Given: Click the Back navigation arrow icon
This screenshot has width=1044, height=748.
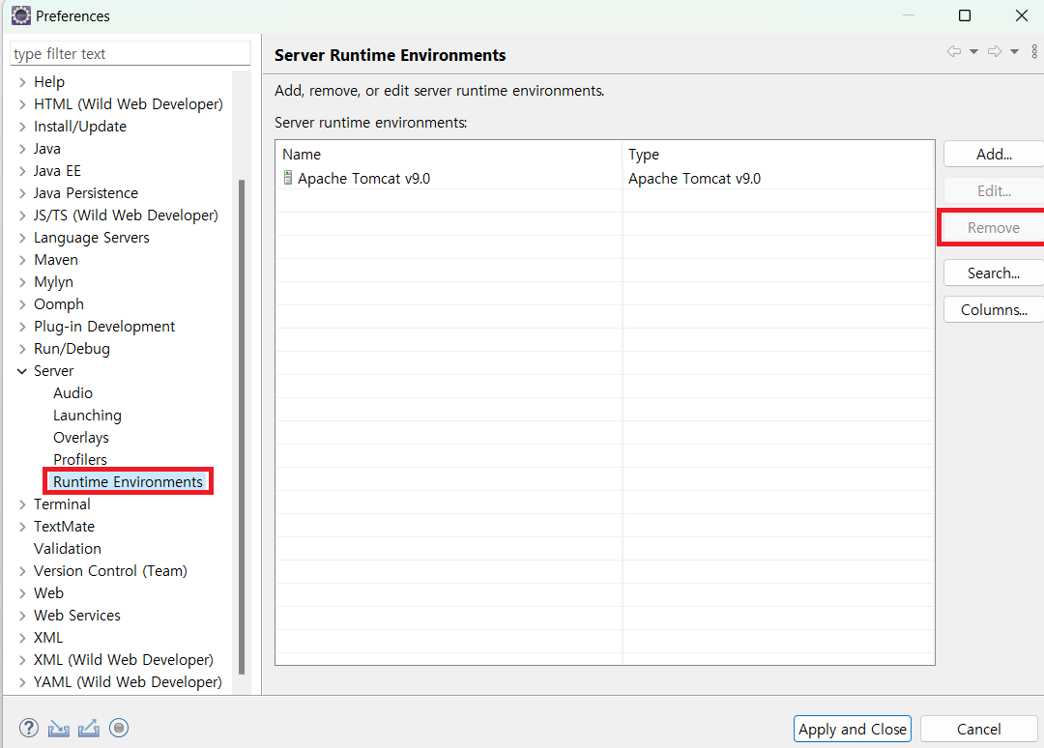Looking at the screenshot, I should [953, 51].
